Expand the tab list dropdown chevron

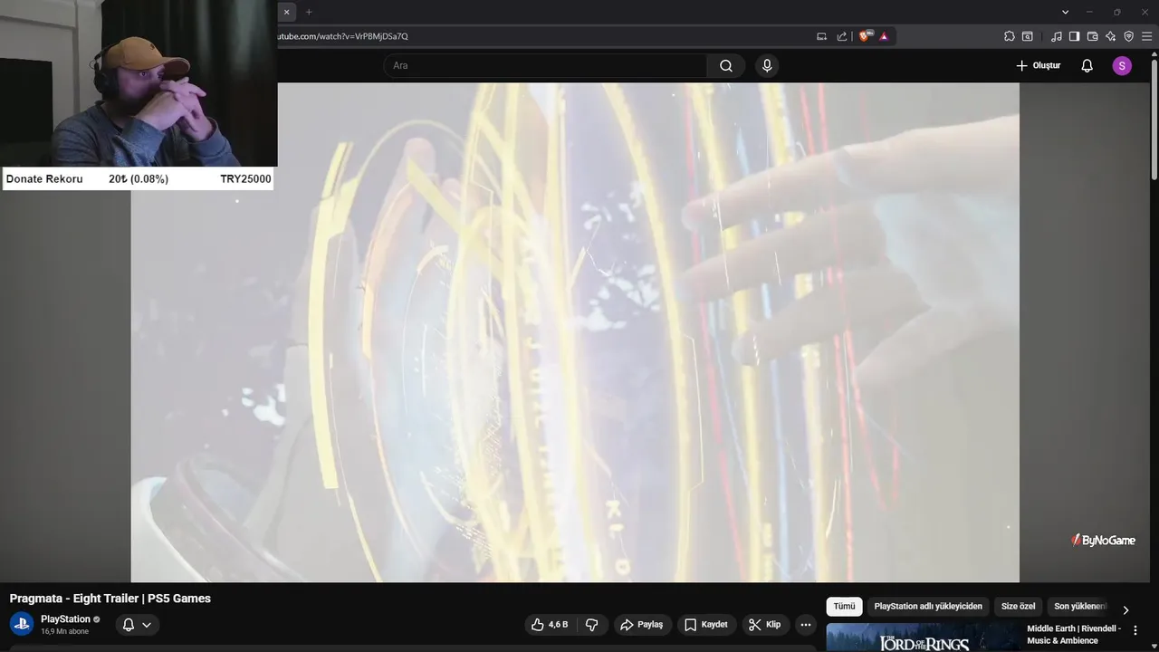click(1066, 12)
